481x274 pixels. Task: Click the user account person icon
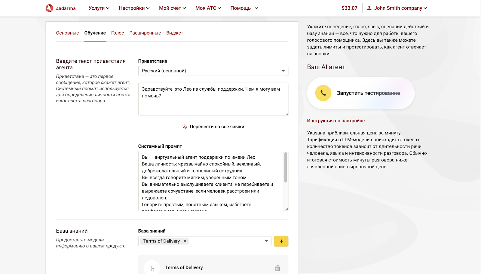pyautogui.click(x=369, y=8)
